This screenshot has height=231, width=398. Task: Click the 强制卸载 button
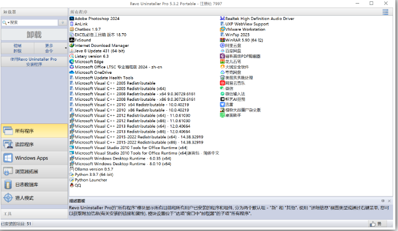[18, 48]
